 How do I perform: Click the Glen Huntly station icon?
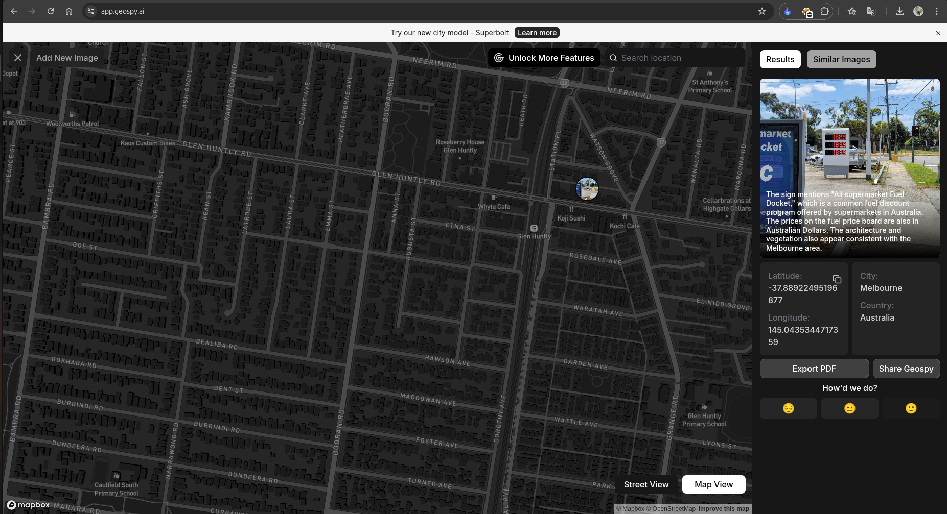click(534, 228)
